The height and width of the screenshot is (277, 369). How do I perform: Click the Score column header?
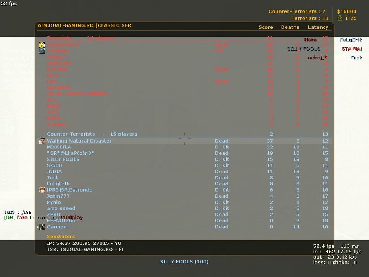point(266,27)
